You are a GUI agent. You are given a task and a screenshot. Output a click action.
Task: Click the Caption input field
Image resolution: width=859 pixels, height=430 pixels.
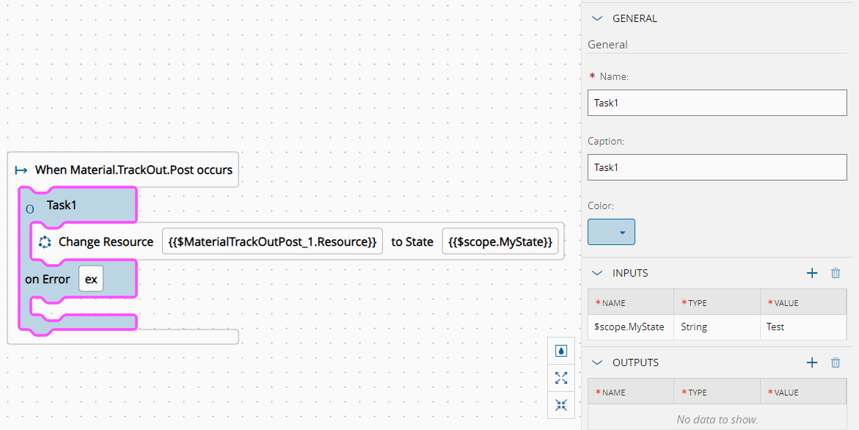pyautogui.click(x=717, y=167)
